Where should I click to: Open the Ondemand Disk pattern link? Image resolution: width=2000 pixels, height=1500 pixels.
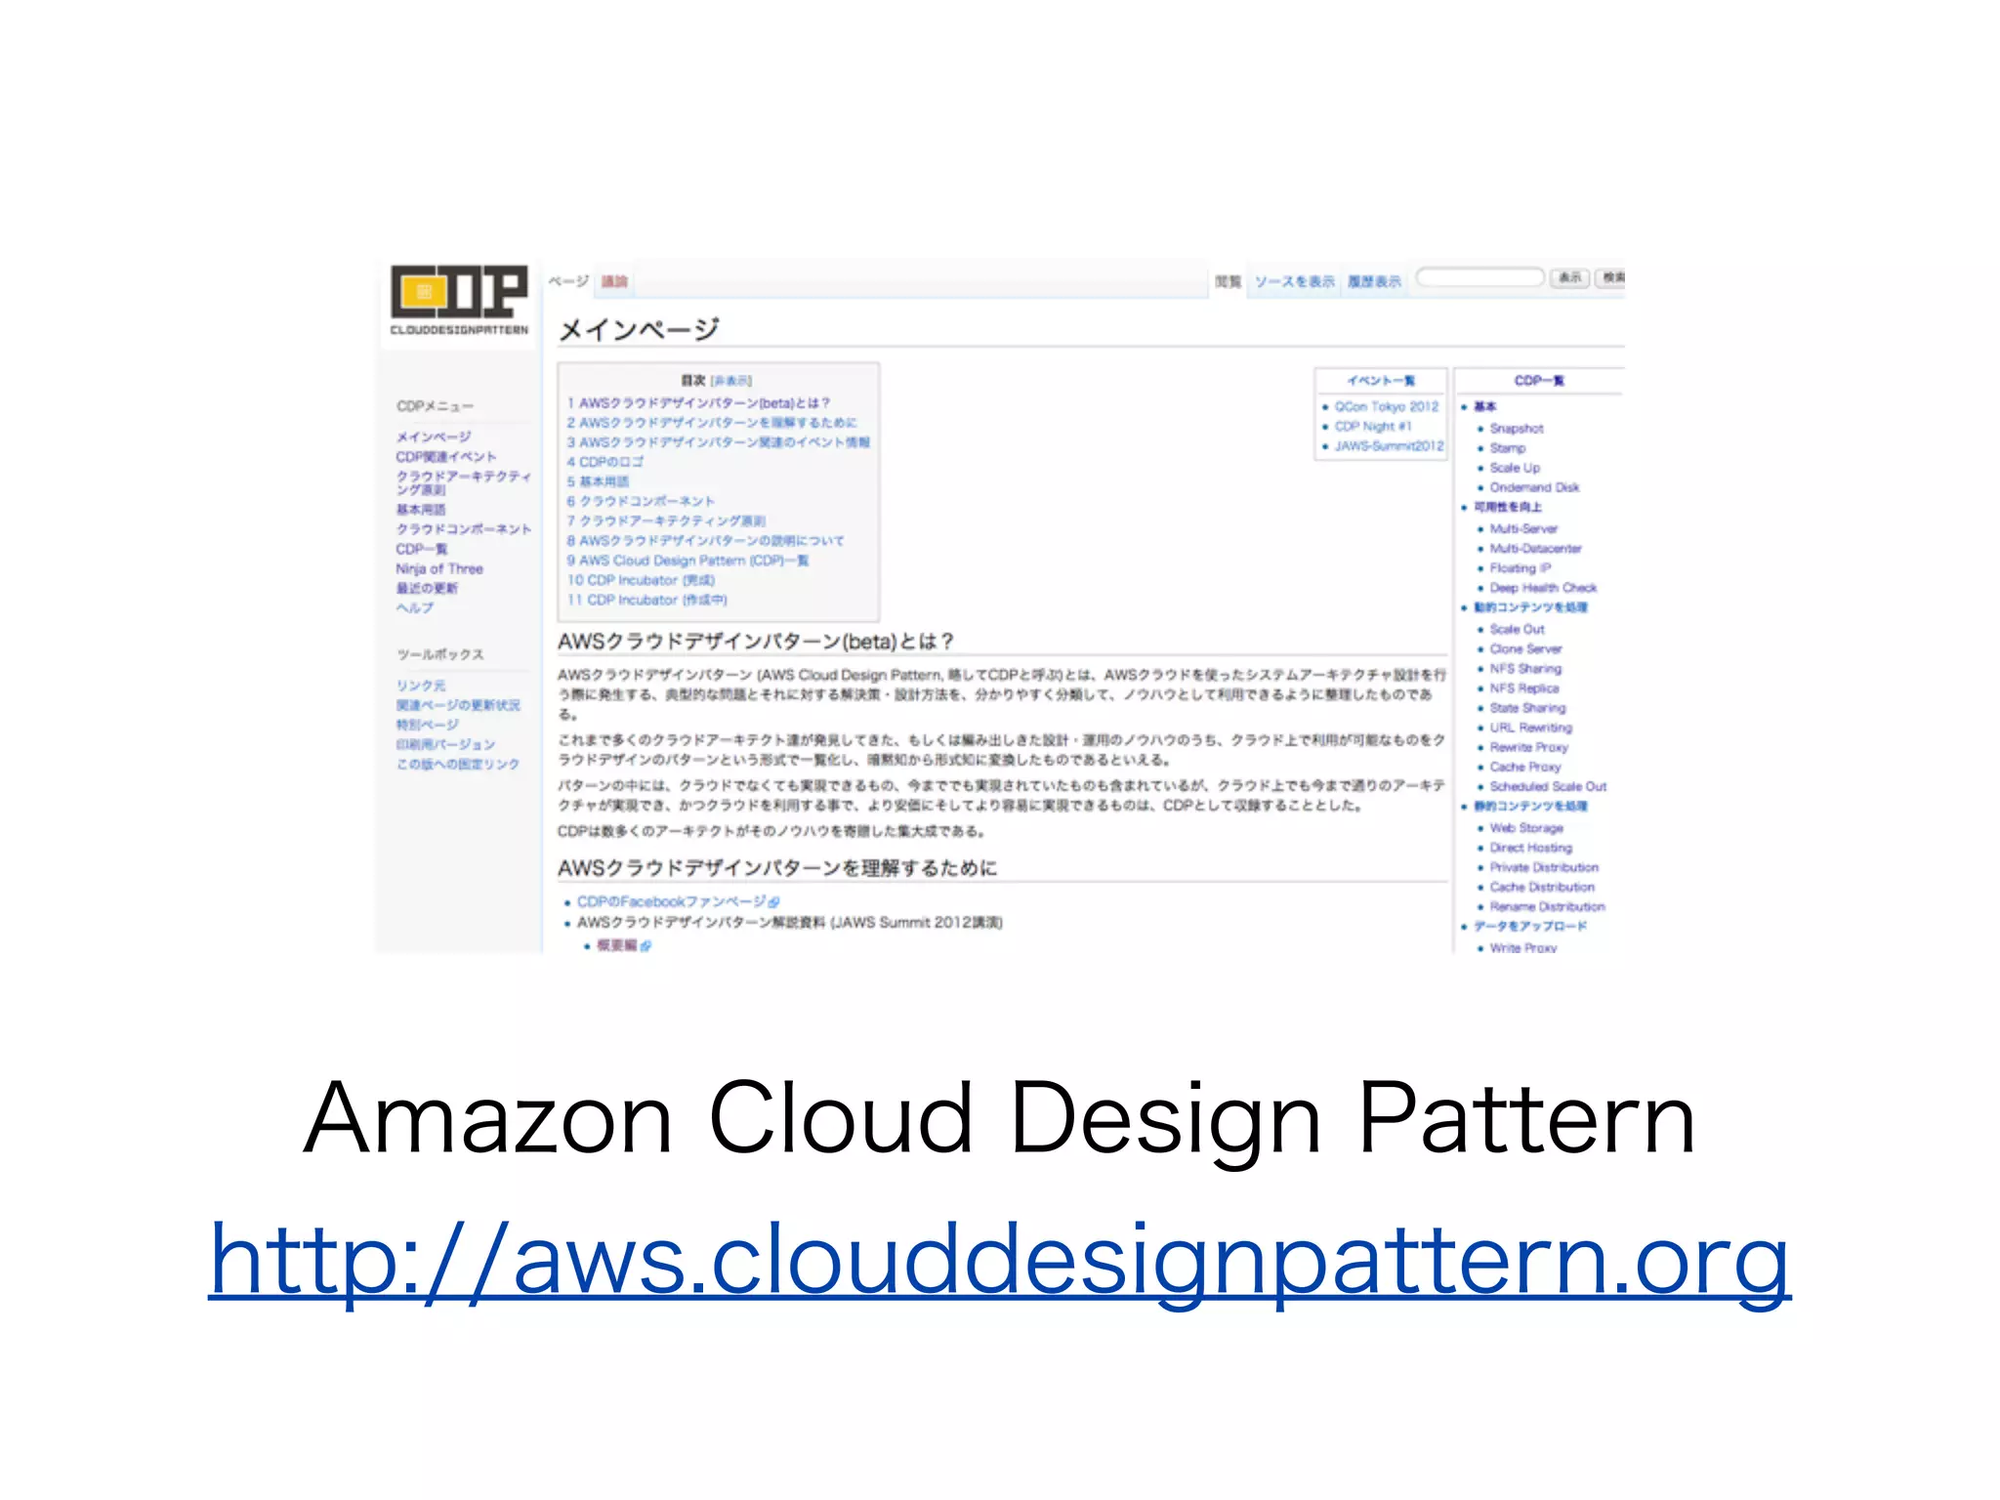coord(1534,487)
